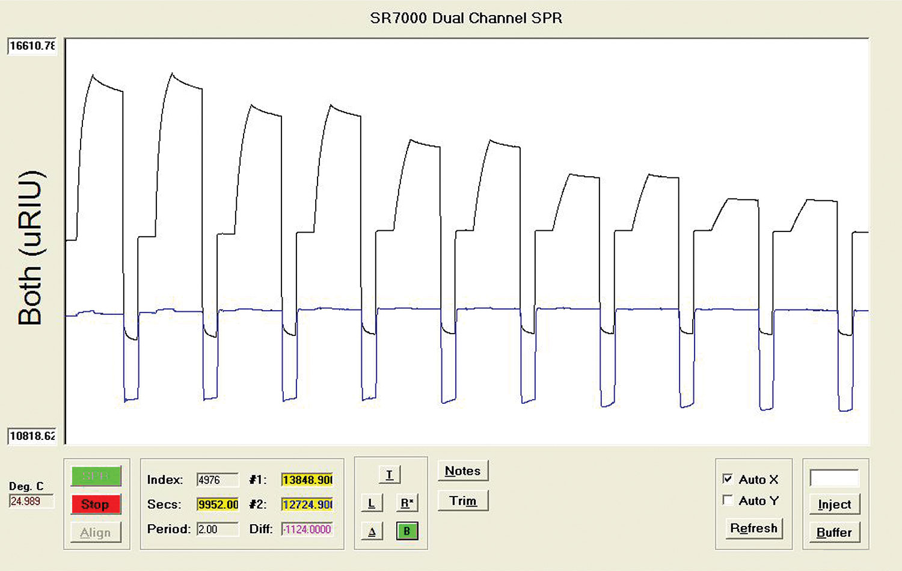Click the Align button
Screen dimensions: 902x571
coord(96,533)
